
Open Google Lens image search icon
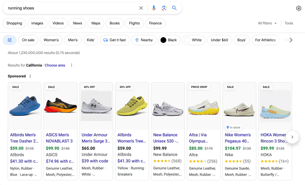coord(164,8)
